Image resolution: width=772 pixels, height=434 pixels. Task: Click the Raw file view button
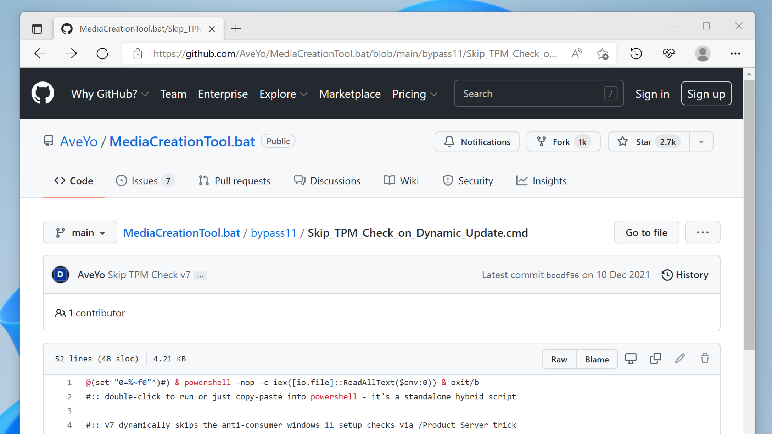pyautogui.click(x=559, y=359)
